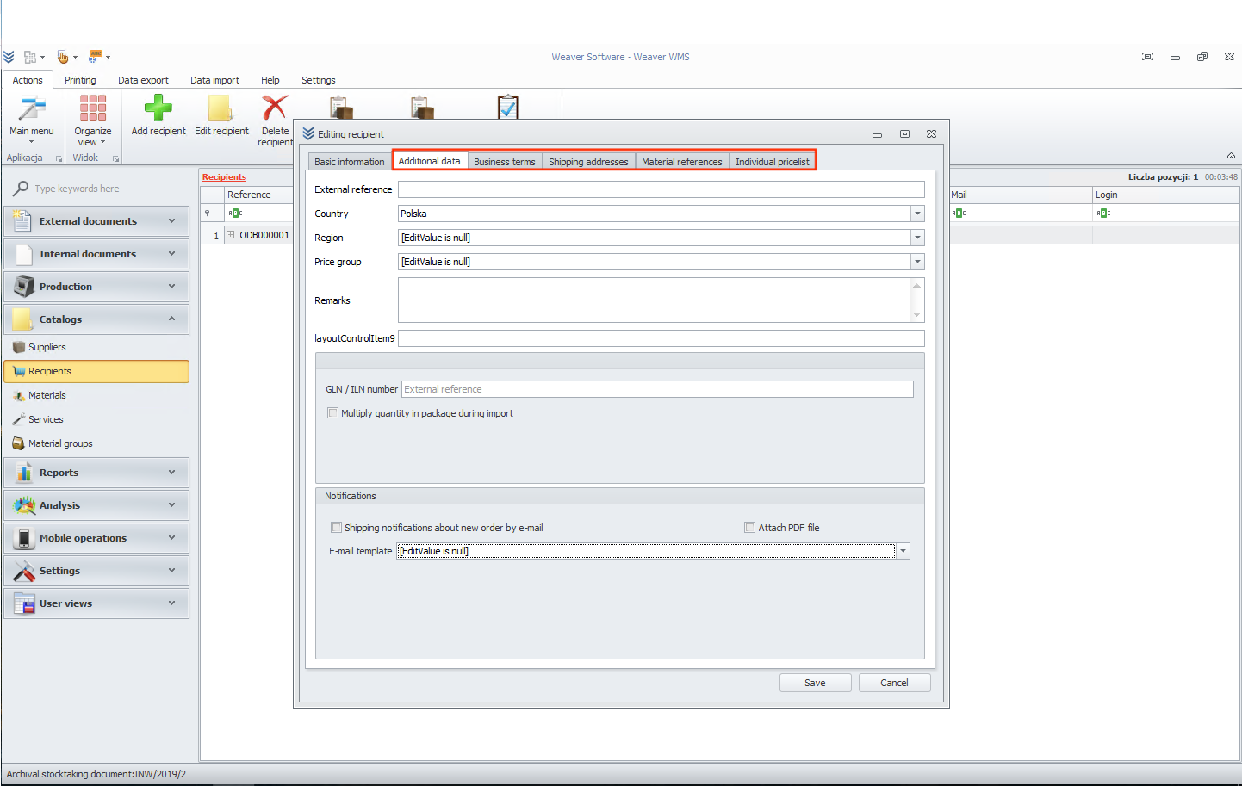
Task: Open the Price group dropdown arrow
Action: tap(917, 262)
